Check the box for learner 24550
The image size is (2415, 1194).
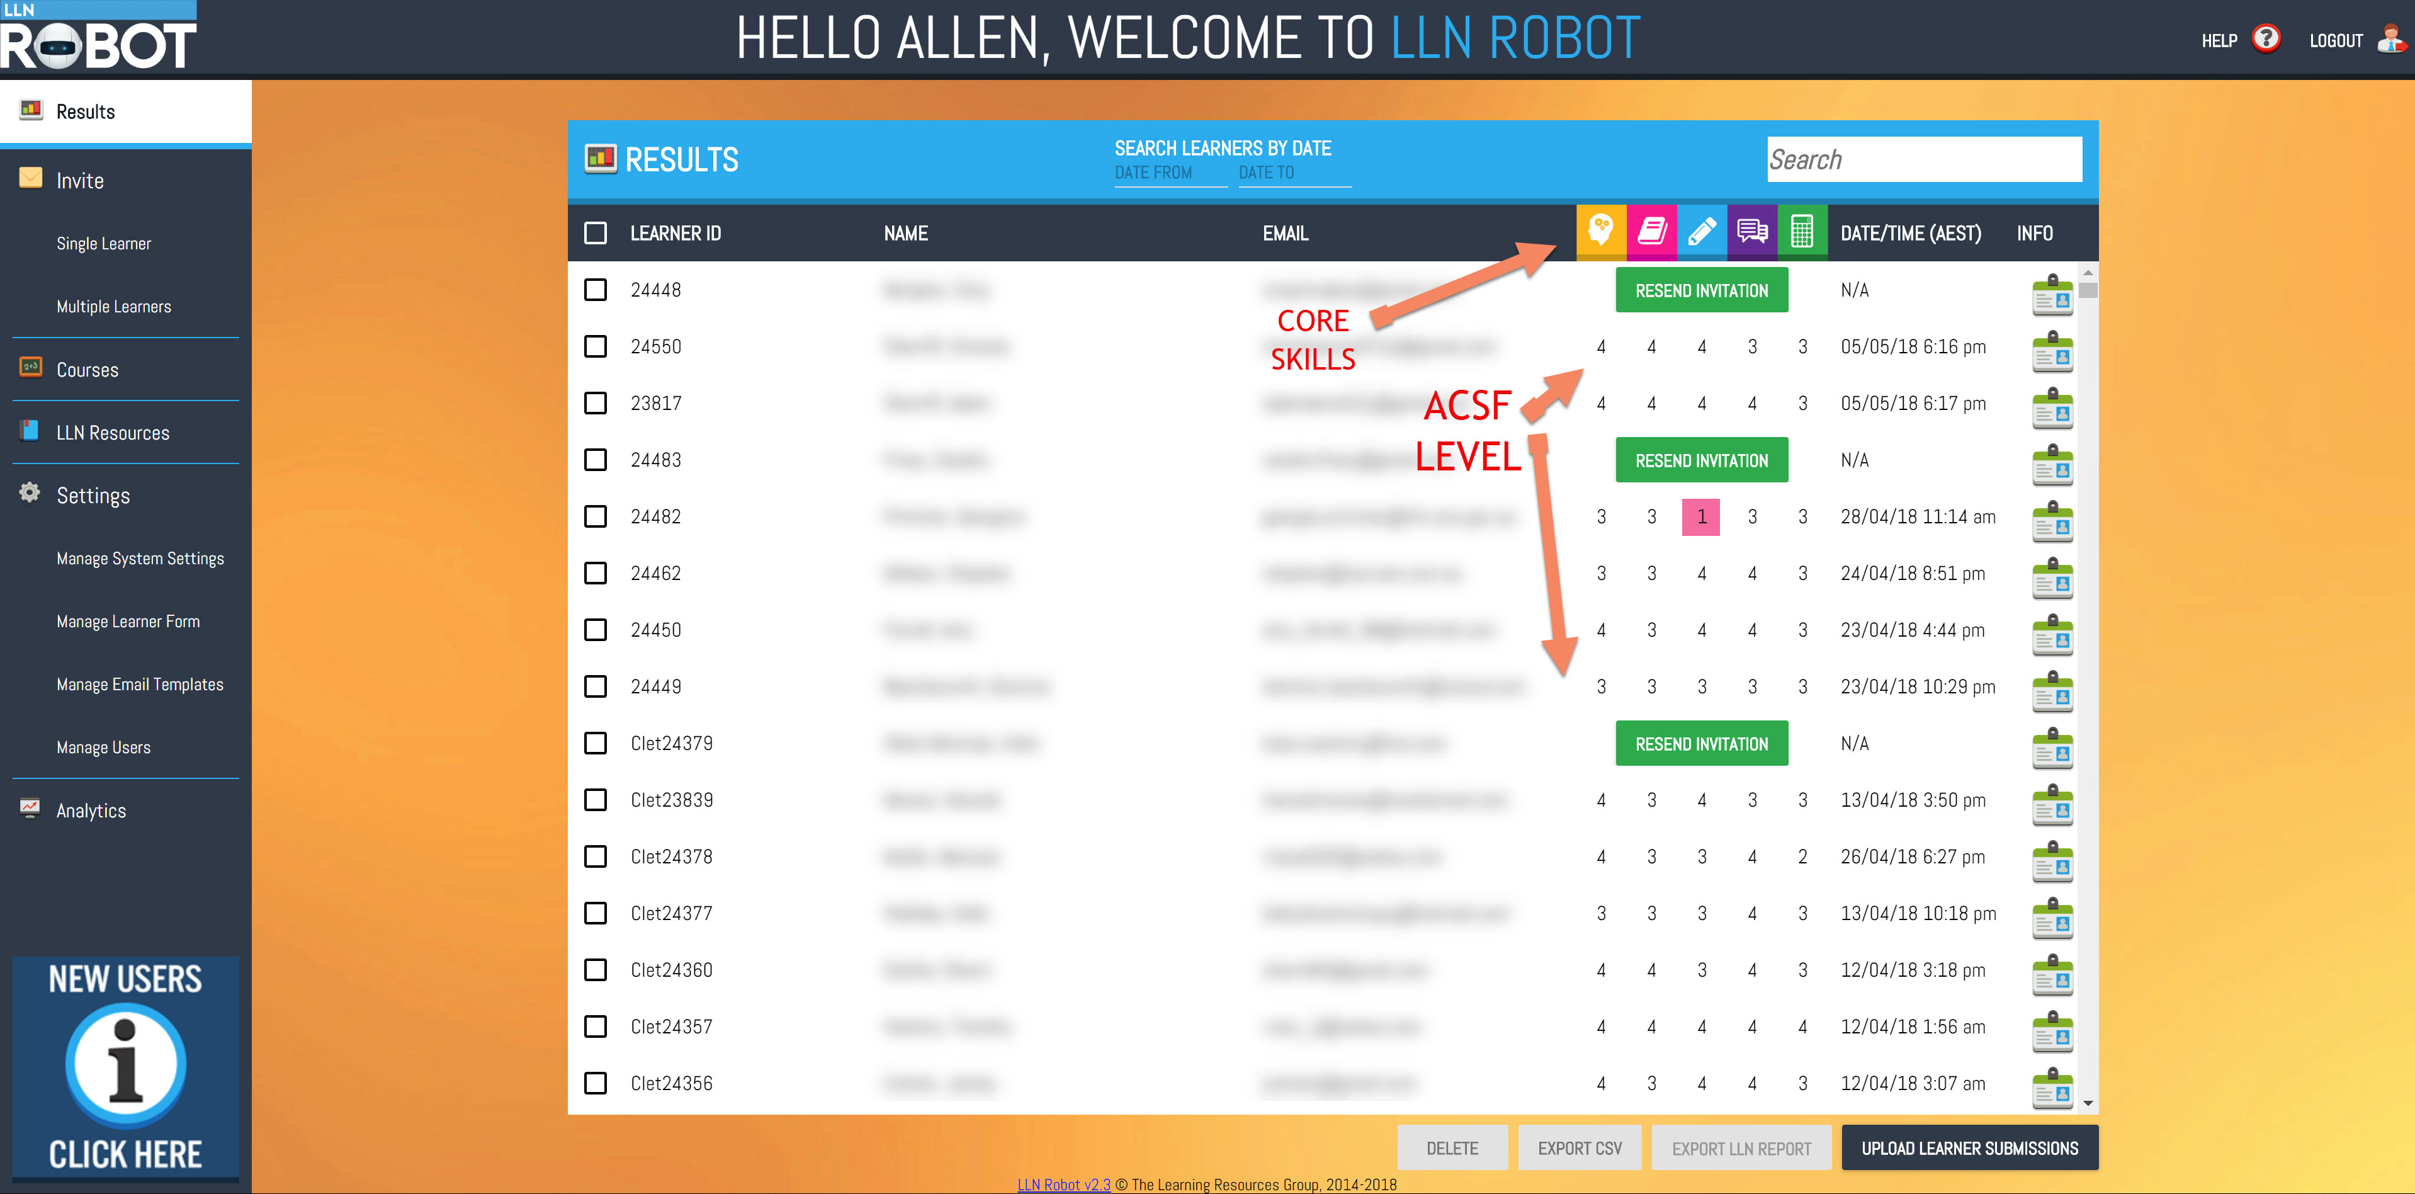[596, 346]
